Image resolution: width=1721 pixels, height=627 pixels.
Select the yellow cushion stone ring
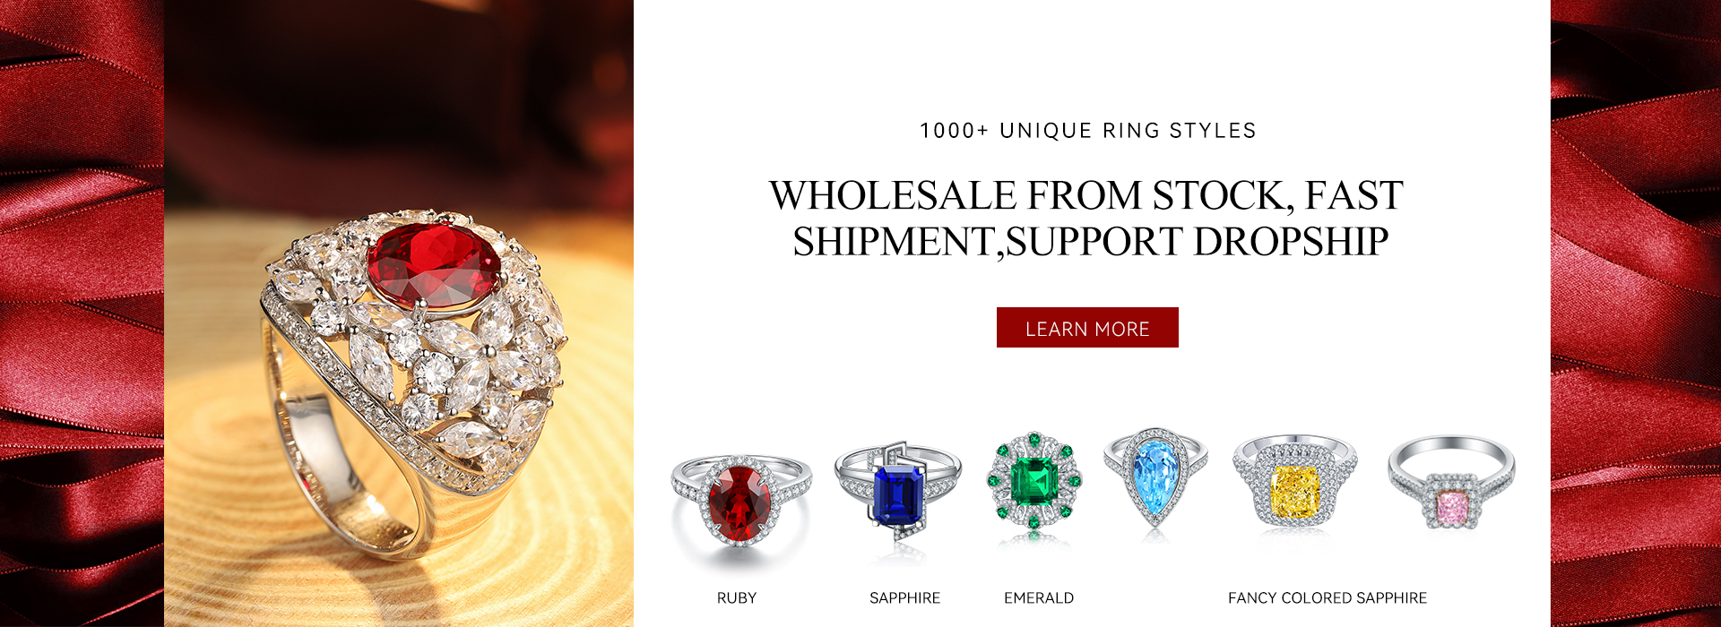coord(1294,484)
